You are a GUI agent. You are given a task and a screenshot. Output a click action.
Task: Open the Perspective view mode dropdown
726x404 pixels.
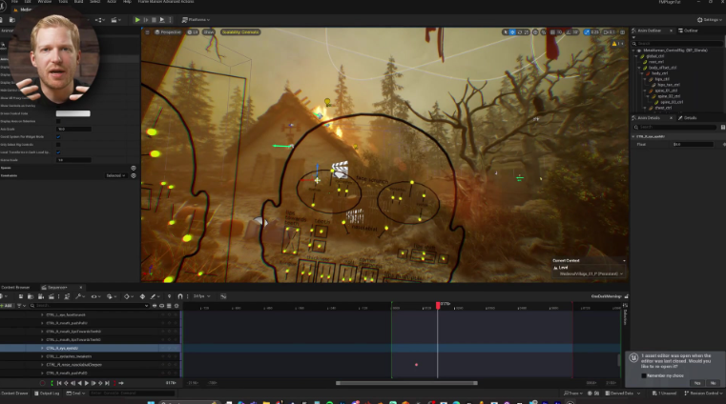pos(168,32)
